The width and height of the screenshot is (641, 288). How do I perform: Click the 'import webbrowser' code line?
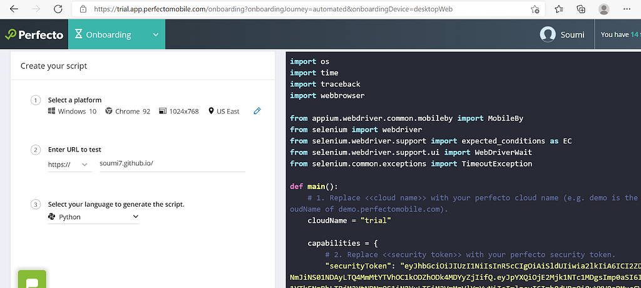[327, 96]
